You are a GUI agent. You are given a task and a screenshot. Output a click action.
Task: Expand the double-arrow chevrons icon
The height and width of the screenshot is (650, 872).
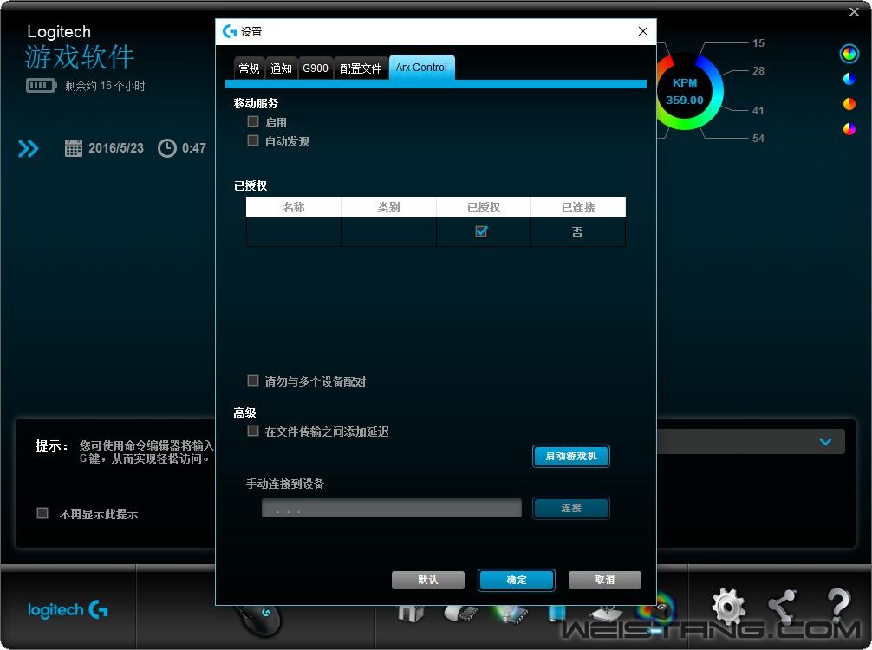click(x=29, y=148)
